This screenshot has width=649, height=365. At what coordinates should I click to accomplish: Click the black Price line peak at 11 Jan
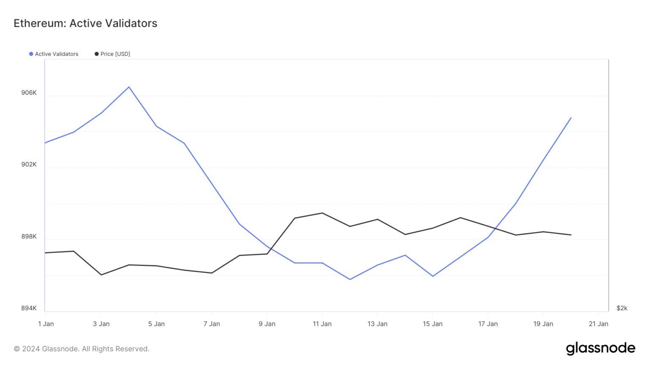tap(322, 213)
